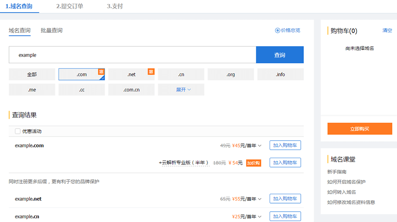Click the 价格总览 price overview icon
This screenshot has width=397, height=222.
click(277, 31)
